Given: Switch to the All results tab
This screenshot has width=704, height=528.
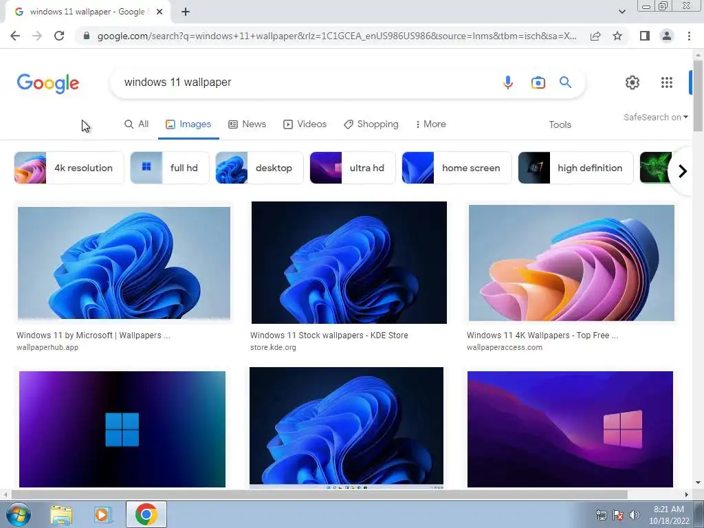Looking at the screenshot, I should coord(137,124).
